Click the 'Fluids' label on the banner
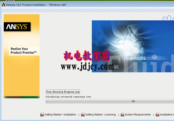Viewport: 174px width, 121px height. [x=138, y=58]
